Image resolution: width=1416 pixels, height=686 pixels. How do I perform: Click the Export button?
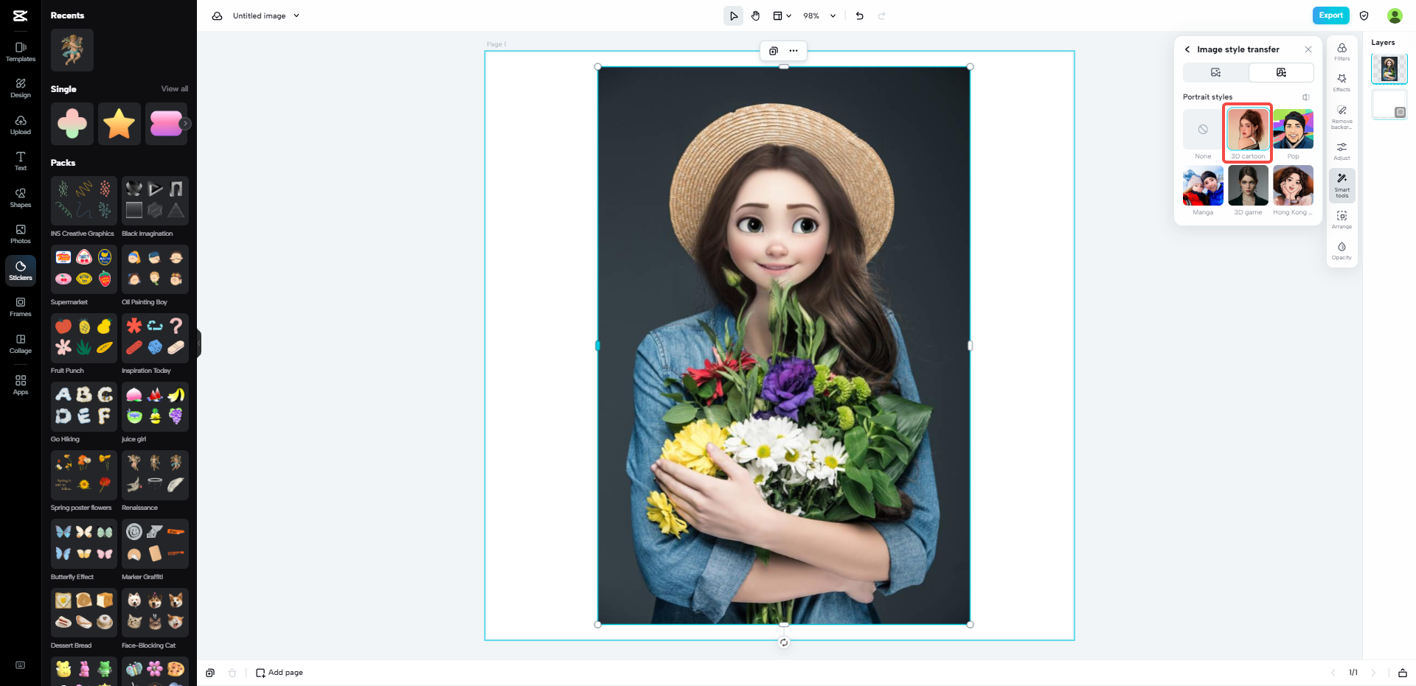click(x=1331, y=15)
